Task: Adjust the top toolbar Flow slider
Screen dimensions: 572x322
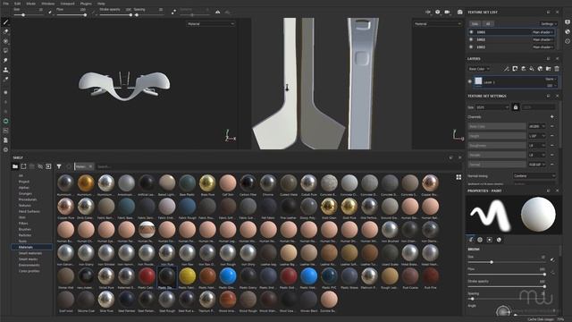Action: click(71, 15)
